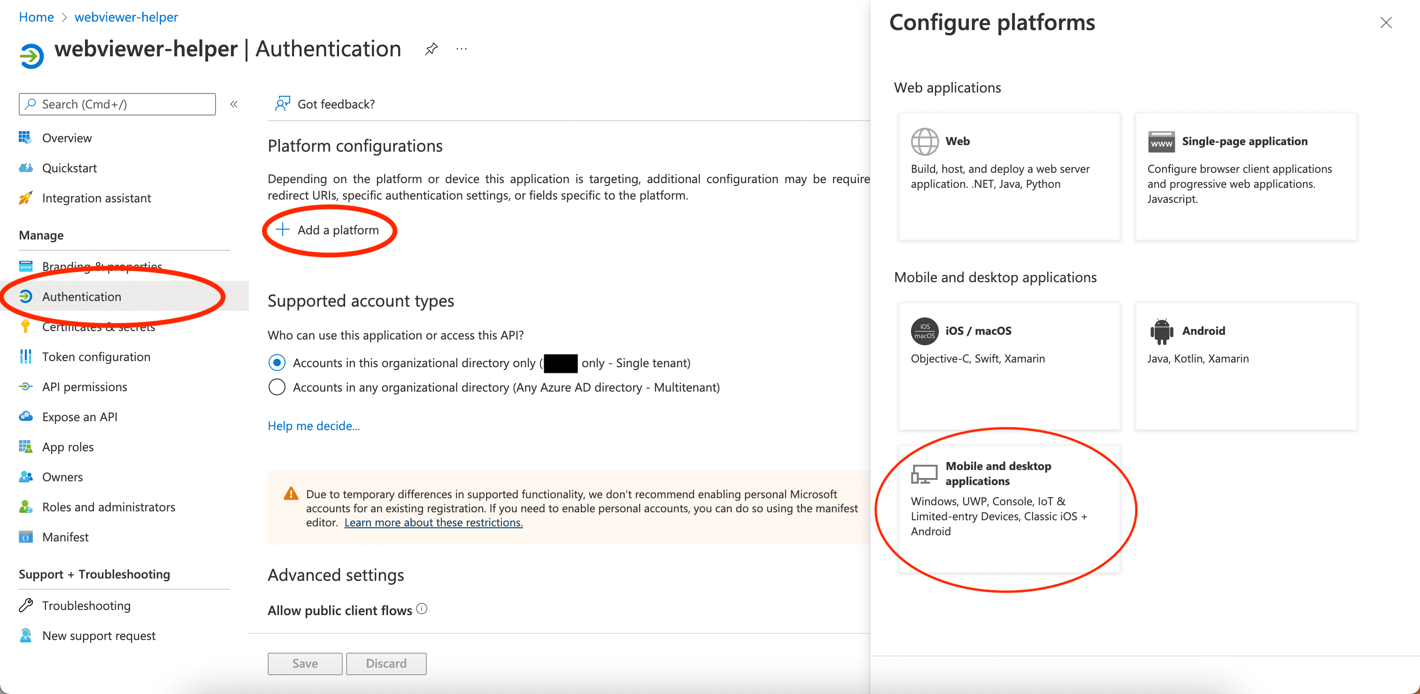The image size is (1420, 694).
Task: Choose the iOS / macOS platform tile
Action: click(1009, 365)
